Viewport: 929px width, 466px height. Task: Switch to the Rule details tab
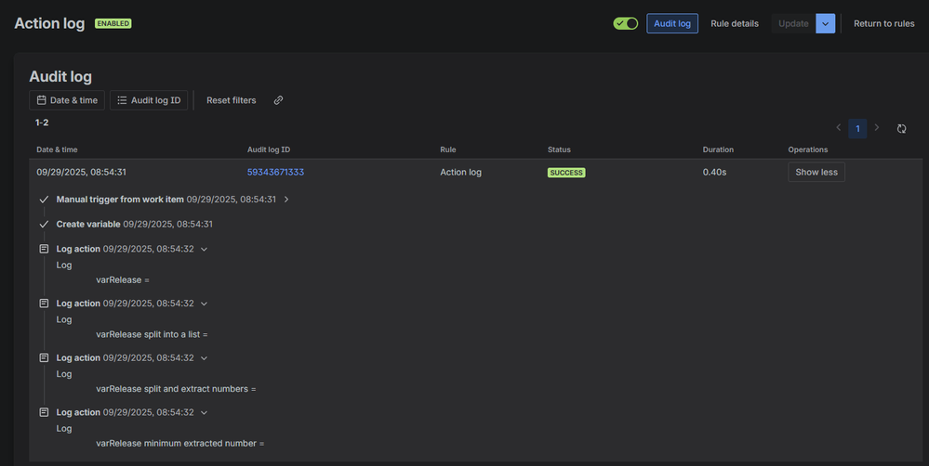734,23
